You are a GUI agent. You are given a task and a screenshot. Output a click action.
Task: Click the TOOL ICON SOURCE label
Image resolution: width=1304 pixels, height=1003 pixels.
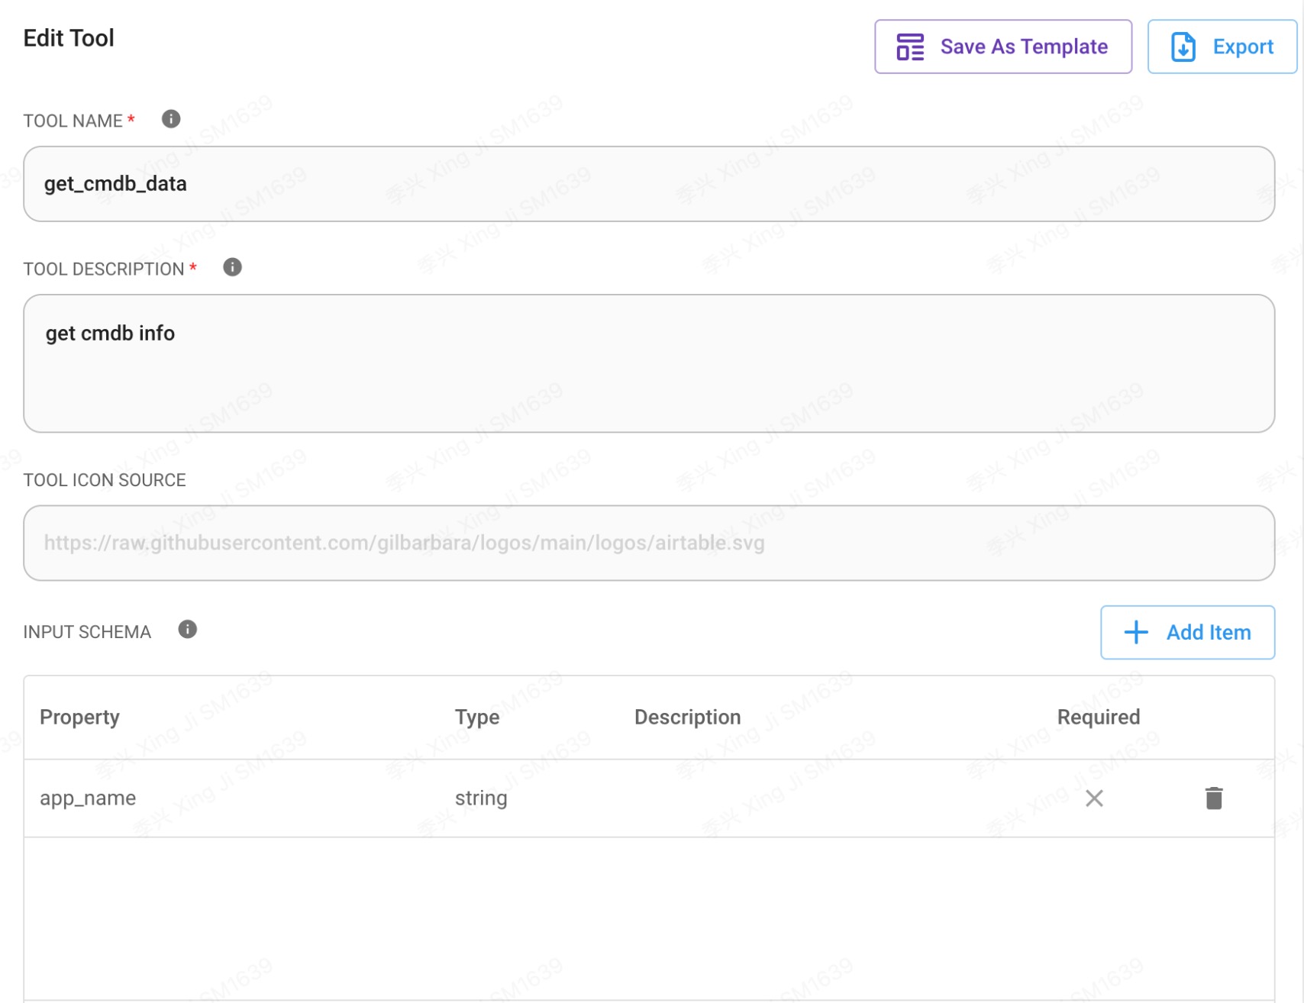pos(105,480)
